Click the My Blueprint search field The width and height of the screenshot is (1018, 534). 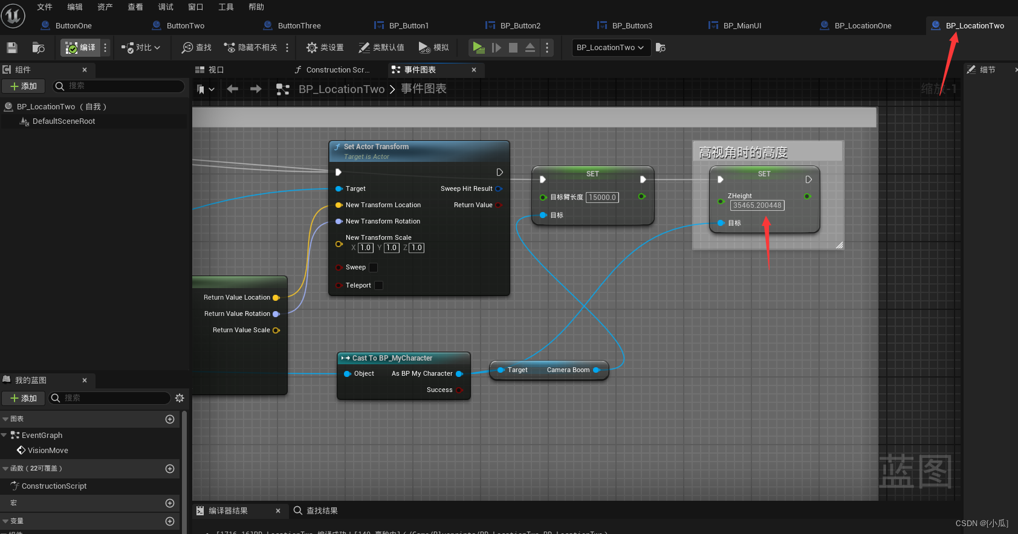(x=110, y=398)
